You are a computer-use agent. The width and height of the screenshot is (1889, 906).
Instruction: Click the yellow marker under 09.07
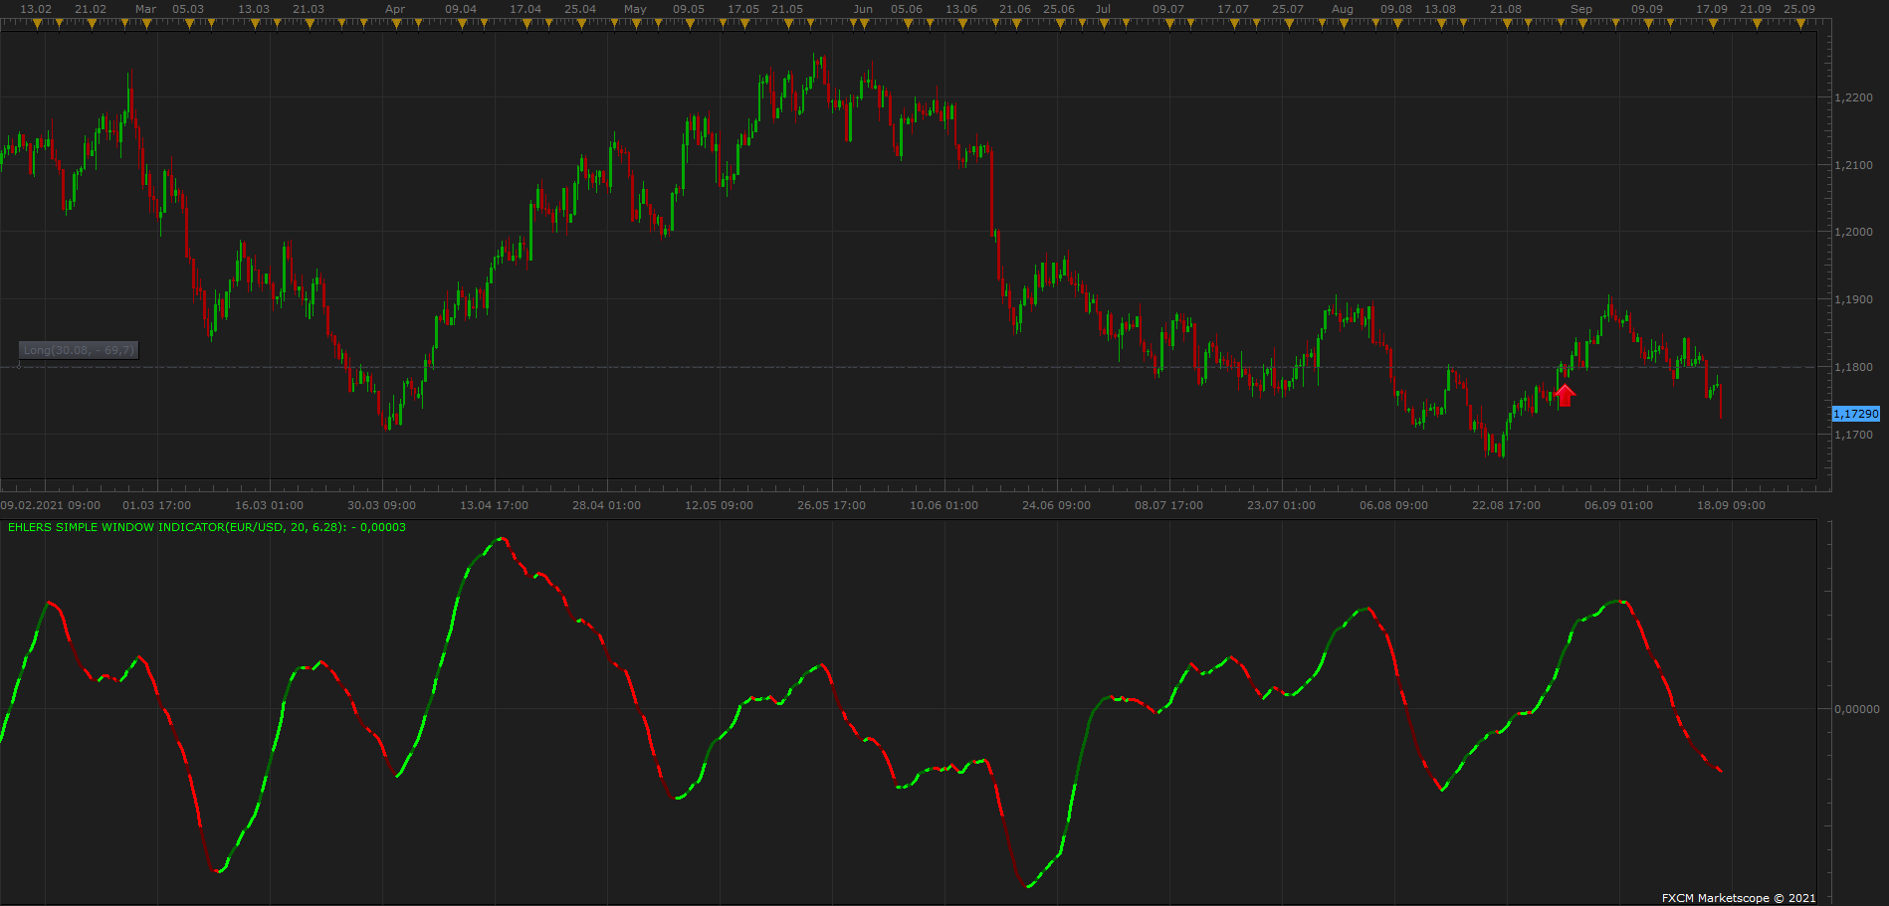[1169, 24]
